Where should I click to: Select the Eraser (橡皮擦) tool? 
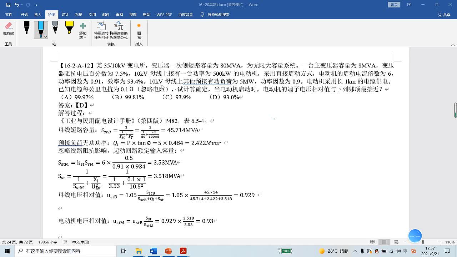coord(9,29)
